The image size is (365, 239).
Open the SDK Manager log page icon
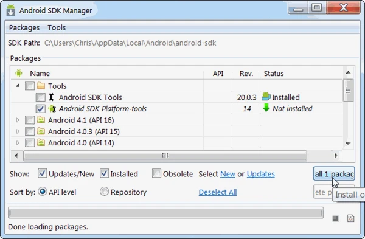click(x=350, y=218)
